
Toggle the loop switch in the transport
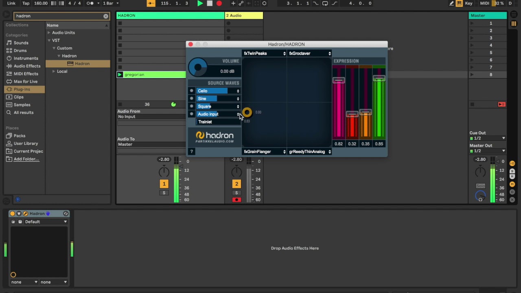point(325,3)
